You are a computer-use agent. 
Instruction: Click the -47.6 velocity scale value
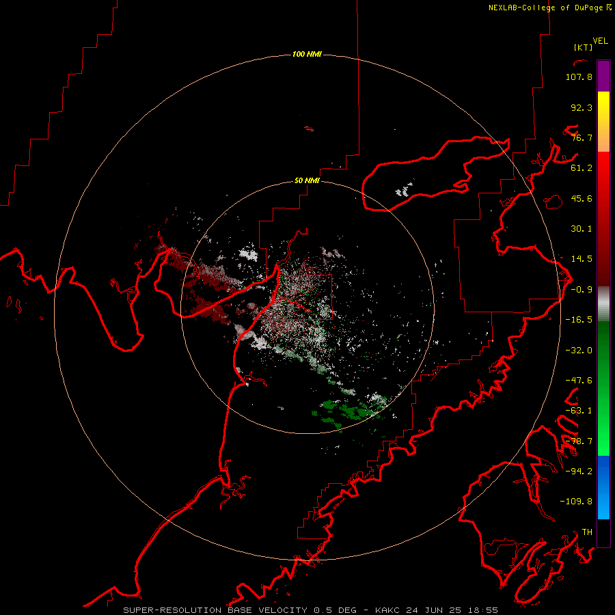(579, 381)
